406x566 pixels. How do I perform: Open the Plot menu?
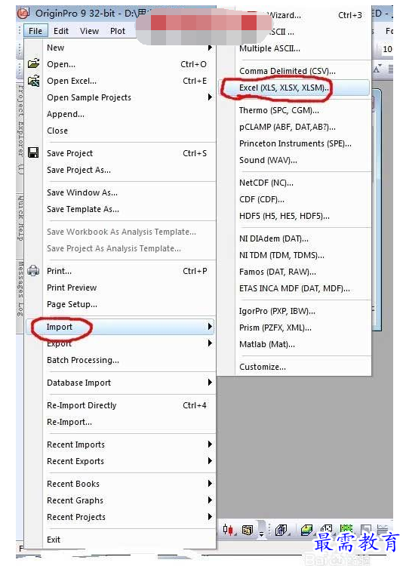click(x=118, y=31)
